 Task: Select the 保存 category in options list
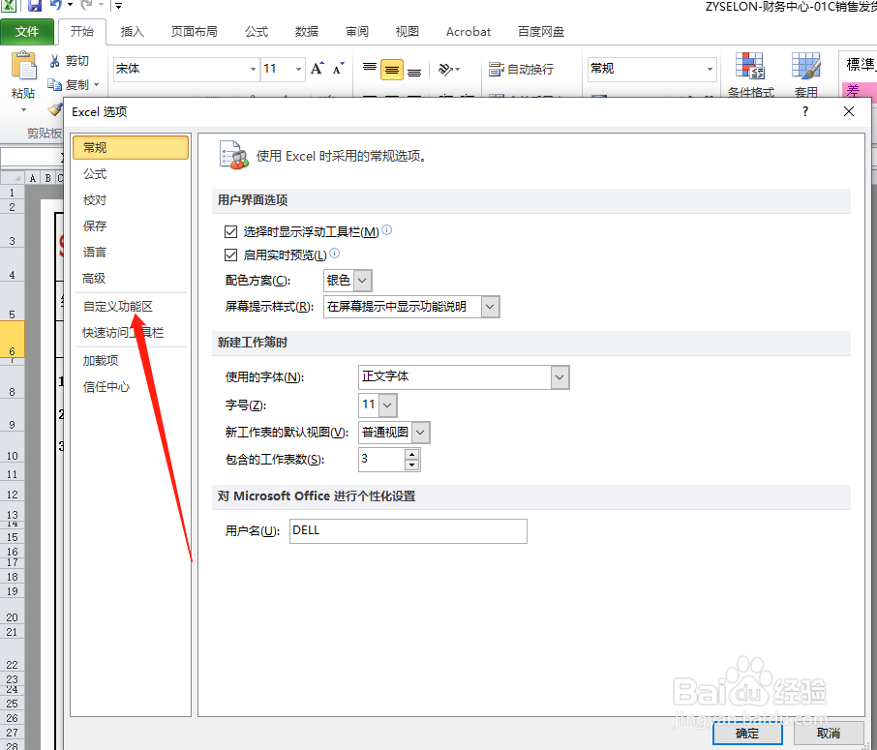(131, 225)
